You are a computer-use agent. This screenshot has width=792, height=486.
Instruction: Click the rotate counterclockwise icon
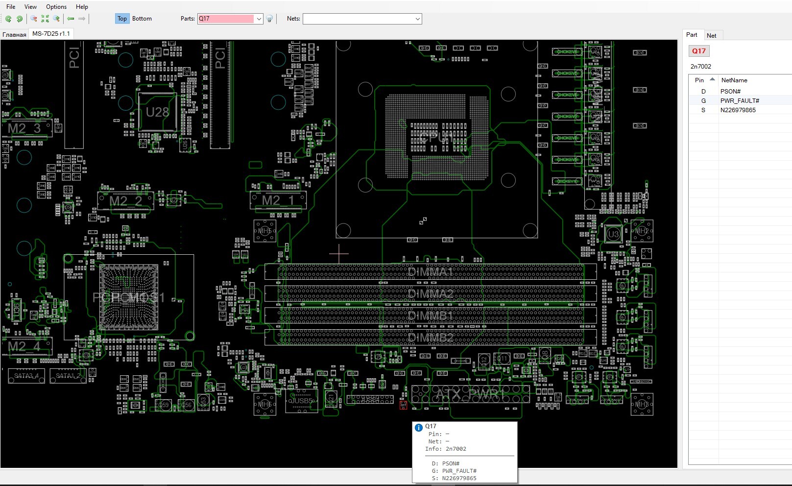click(8, 19)
